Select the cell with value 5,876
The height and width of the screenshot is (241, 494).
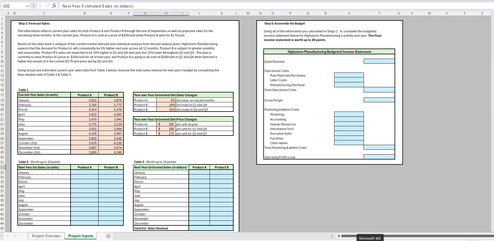point(111,100)
